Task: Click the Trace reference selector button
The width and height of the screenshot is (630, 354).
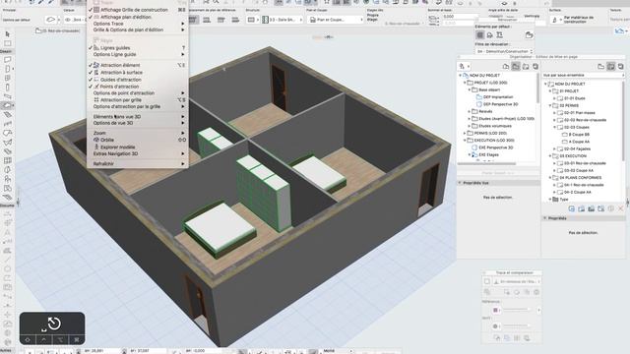Action: [517, 282]
